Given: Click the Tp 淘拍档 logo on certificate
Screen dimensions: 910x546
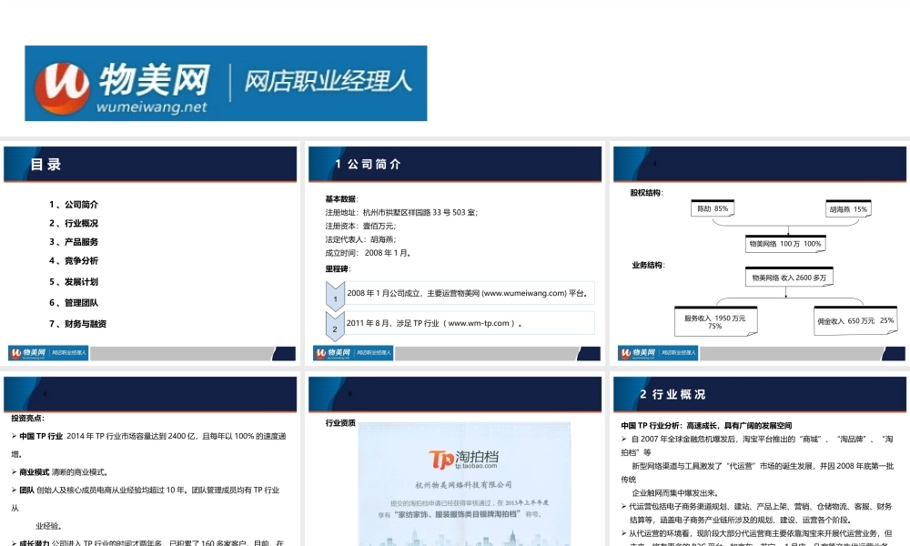Looking at the screenshot, I should tap(464, 459).
